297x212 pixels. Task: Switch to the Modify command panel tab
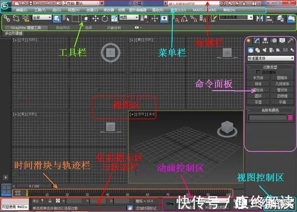(257, 40)
